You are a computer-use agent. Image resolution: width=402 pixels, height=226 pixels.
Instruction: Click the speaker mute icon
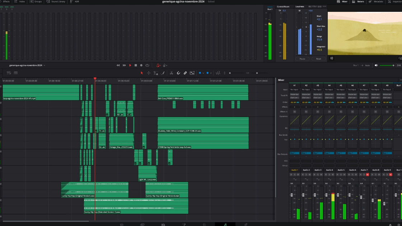point(376,65)
